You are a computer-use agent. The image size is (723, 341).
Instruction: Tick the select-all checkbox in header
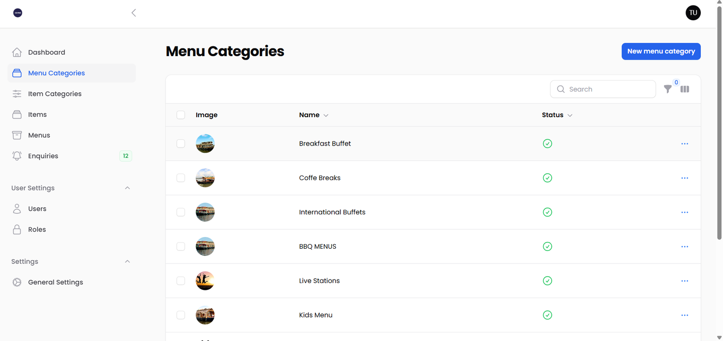(181, 115)
